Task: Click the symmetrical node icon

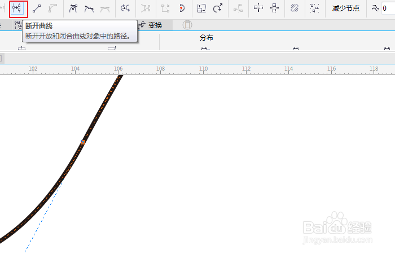Action: [105, 9]
